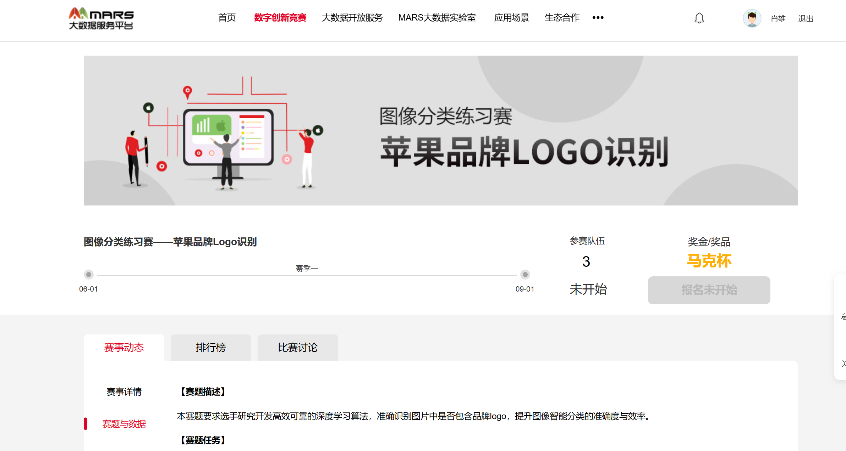This screenshot has width=846, height=451.
Task: Open the three-dot more menu
Action: [598, 17]
